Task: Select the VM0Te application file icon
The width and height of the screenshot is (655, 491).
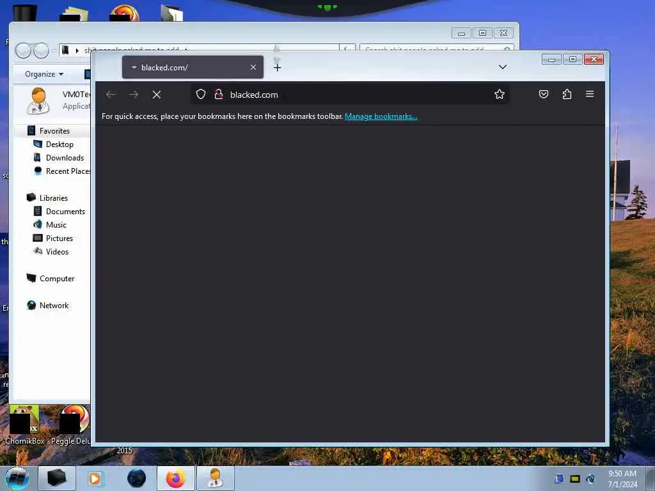Action: coord(38,101)
